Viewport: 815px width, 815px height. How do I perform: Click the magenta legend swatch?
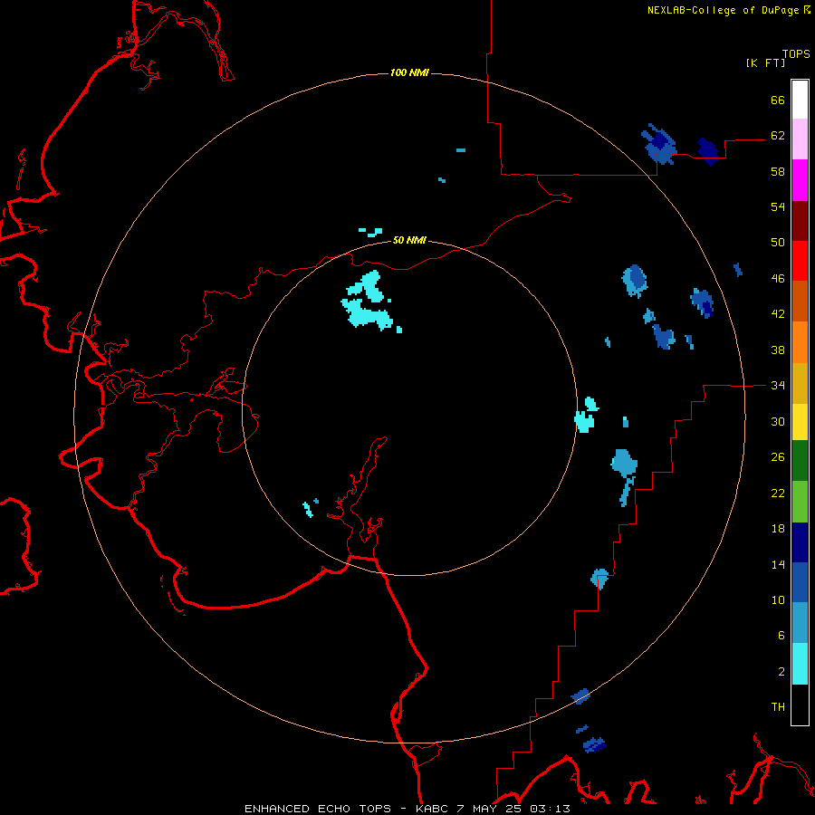800,180
